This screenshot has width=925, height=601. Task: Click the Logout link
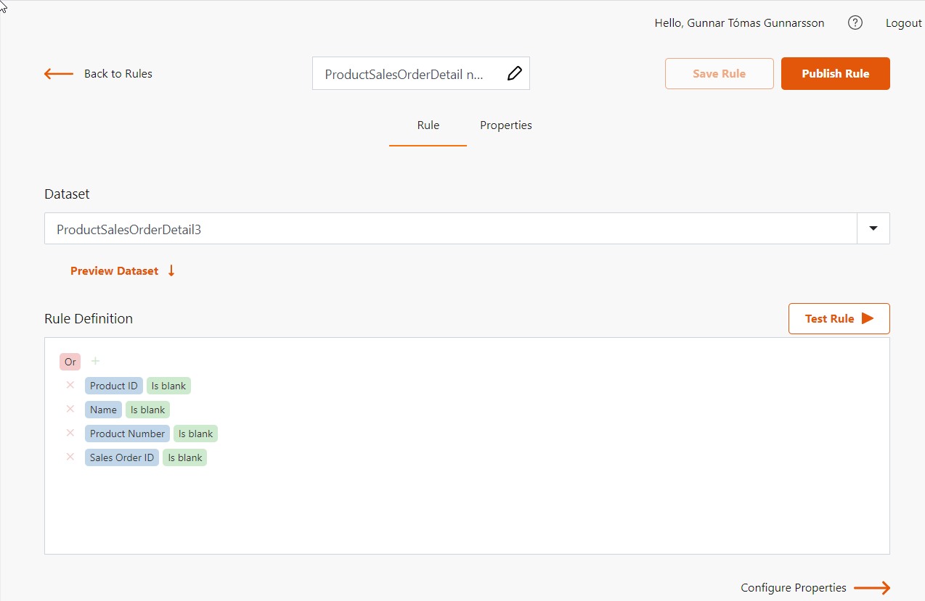point(904,23)
